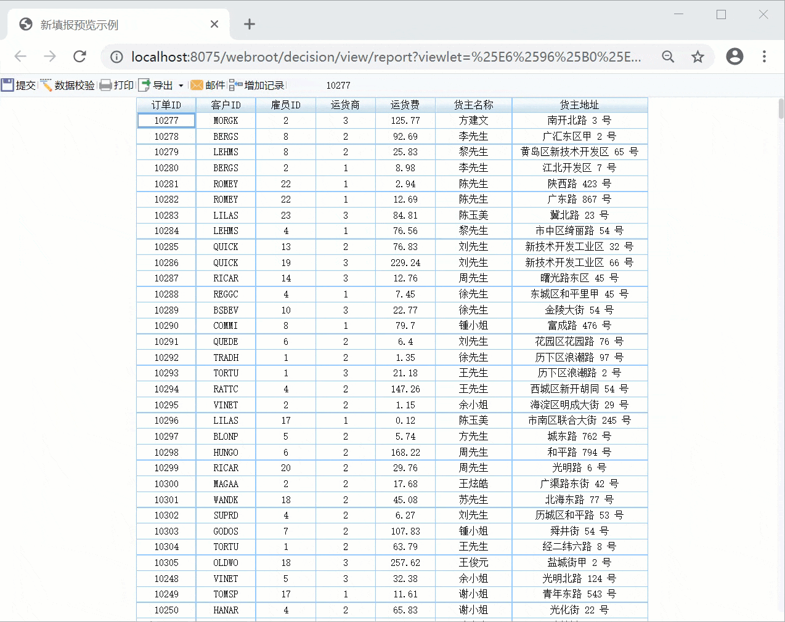Go back to previous page
The image size is (785, 622).
tap(20, 57)
